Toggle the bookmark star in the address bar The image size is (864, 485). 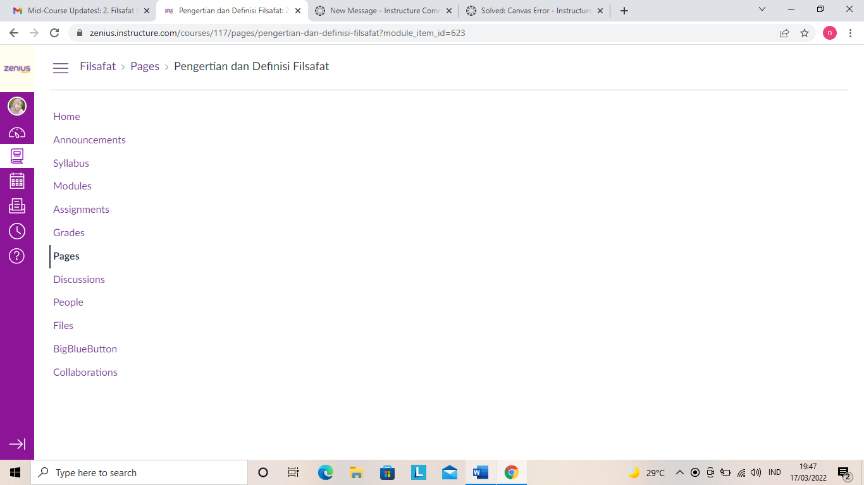[x=805, y=33]
